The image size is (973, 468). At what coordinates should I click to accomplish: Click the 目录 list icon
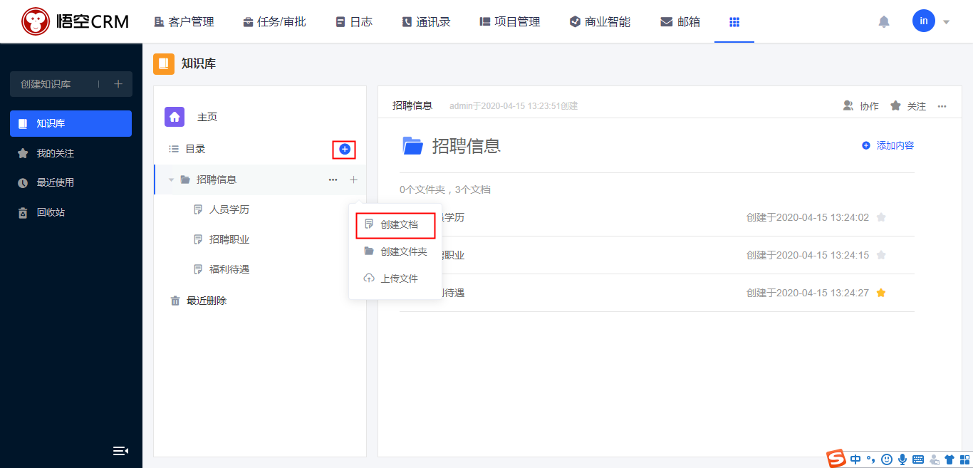tap(173, 149)
